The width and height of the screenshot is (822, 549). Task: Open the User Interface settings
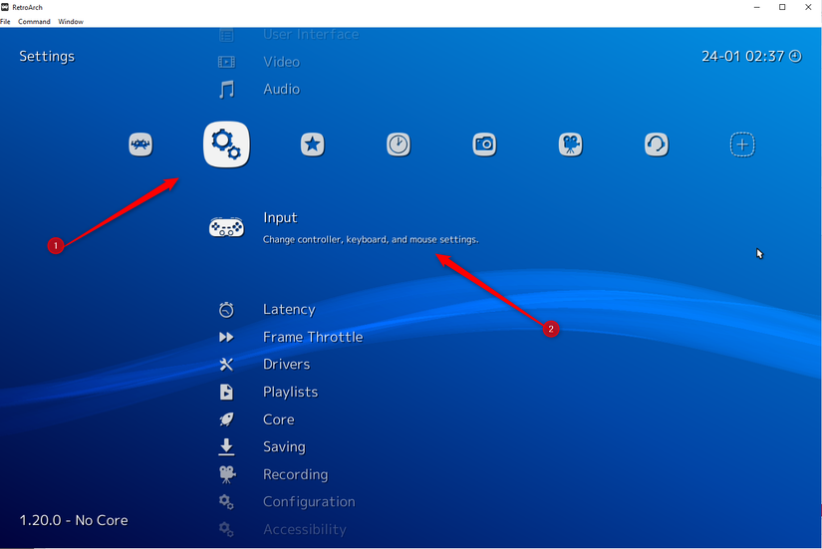coord(311,35)
